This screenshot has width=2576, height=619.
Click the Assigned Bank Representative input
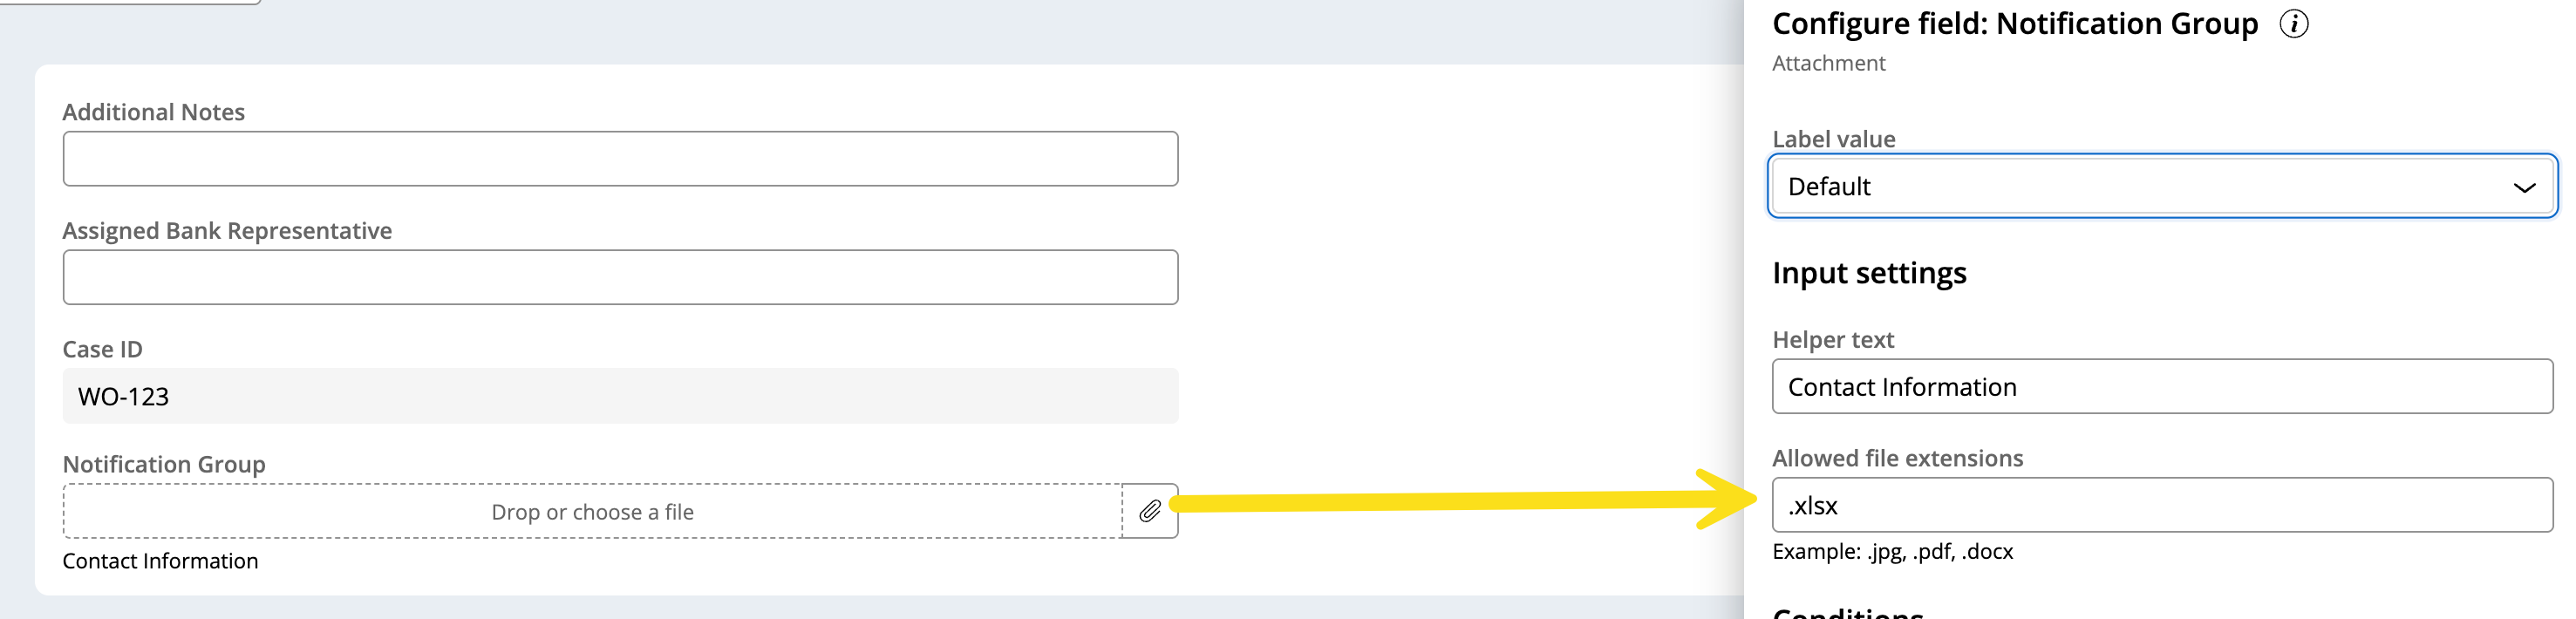pos(620,277)
